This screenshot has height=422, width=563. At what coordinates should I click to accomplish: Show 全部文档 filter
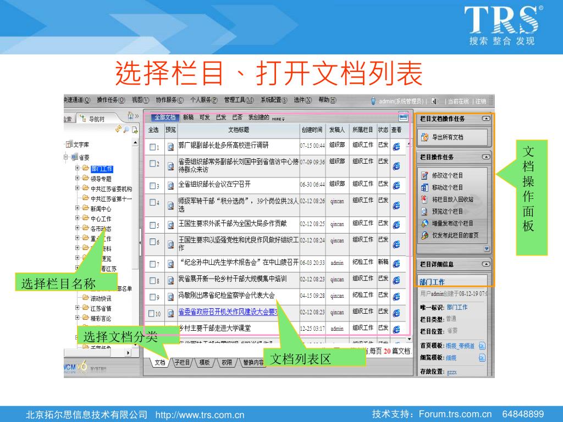[165, 118]
